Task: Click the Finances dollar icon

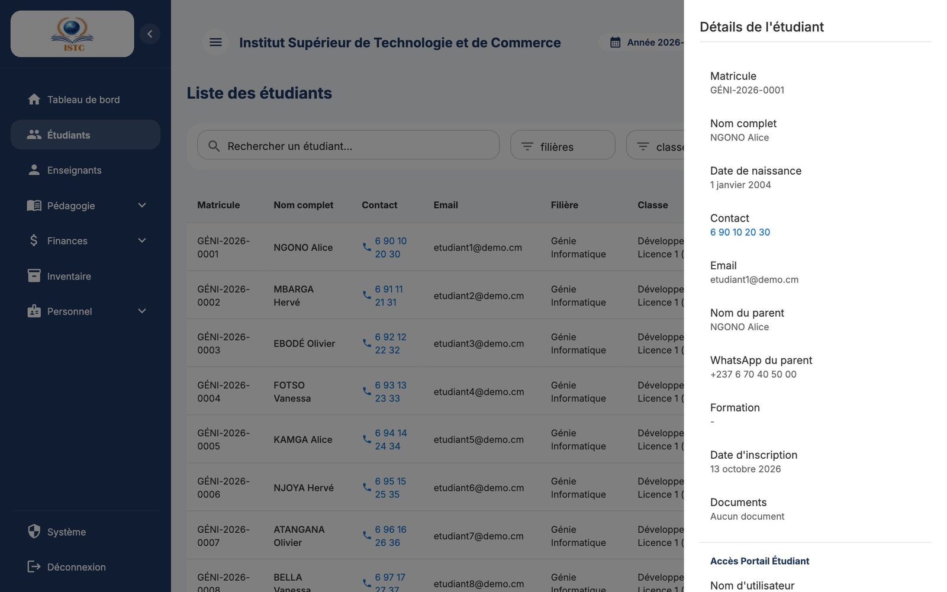Action: [x=34, y=240]
